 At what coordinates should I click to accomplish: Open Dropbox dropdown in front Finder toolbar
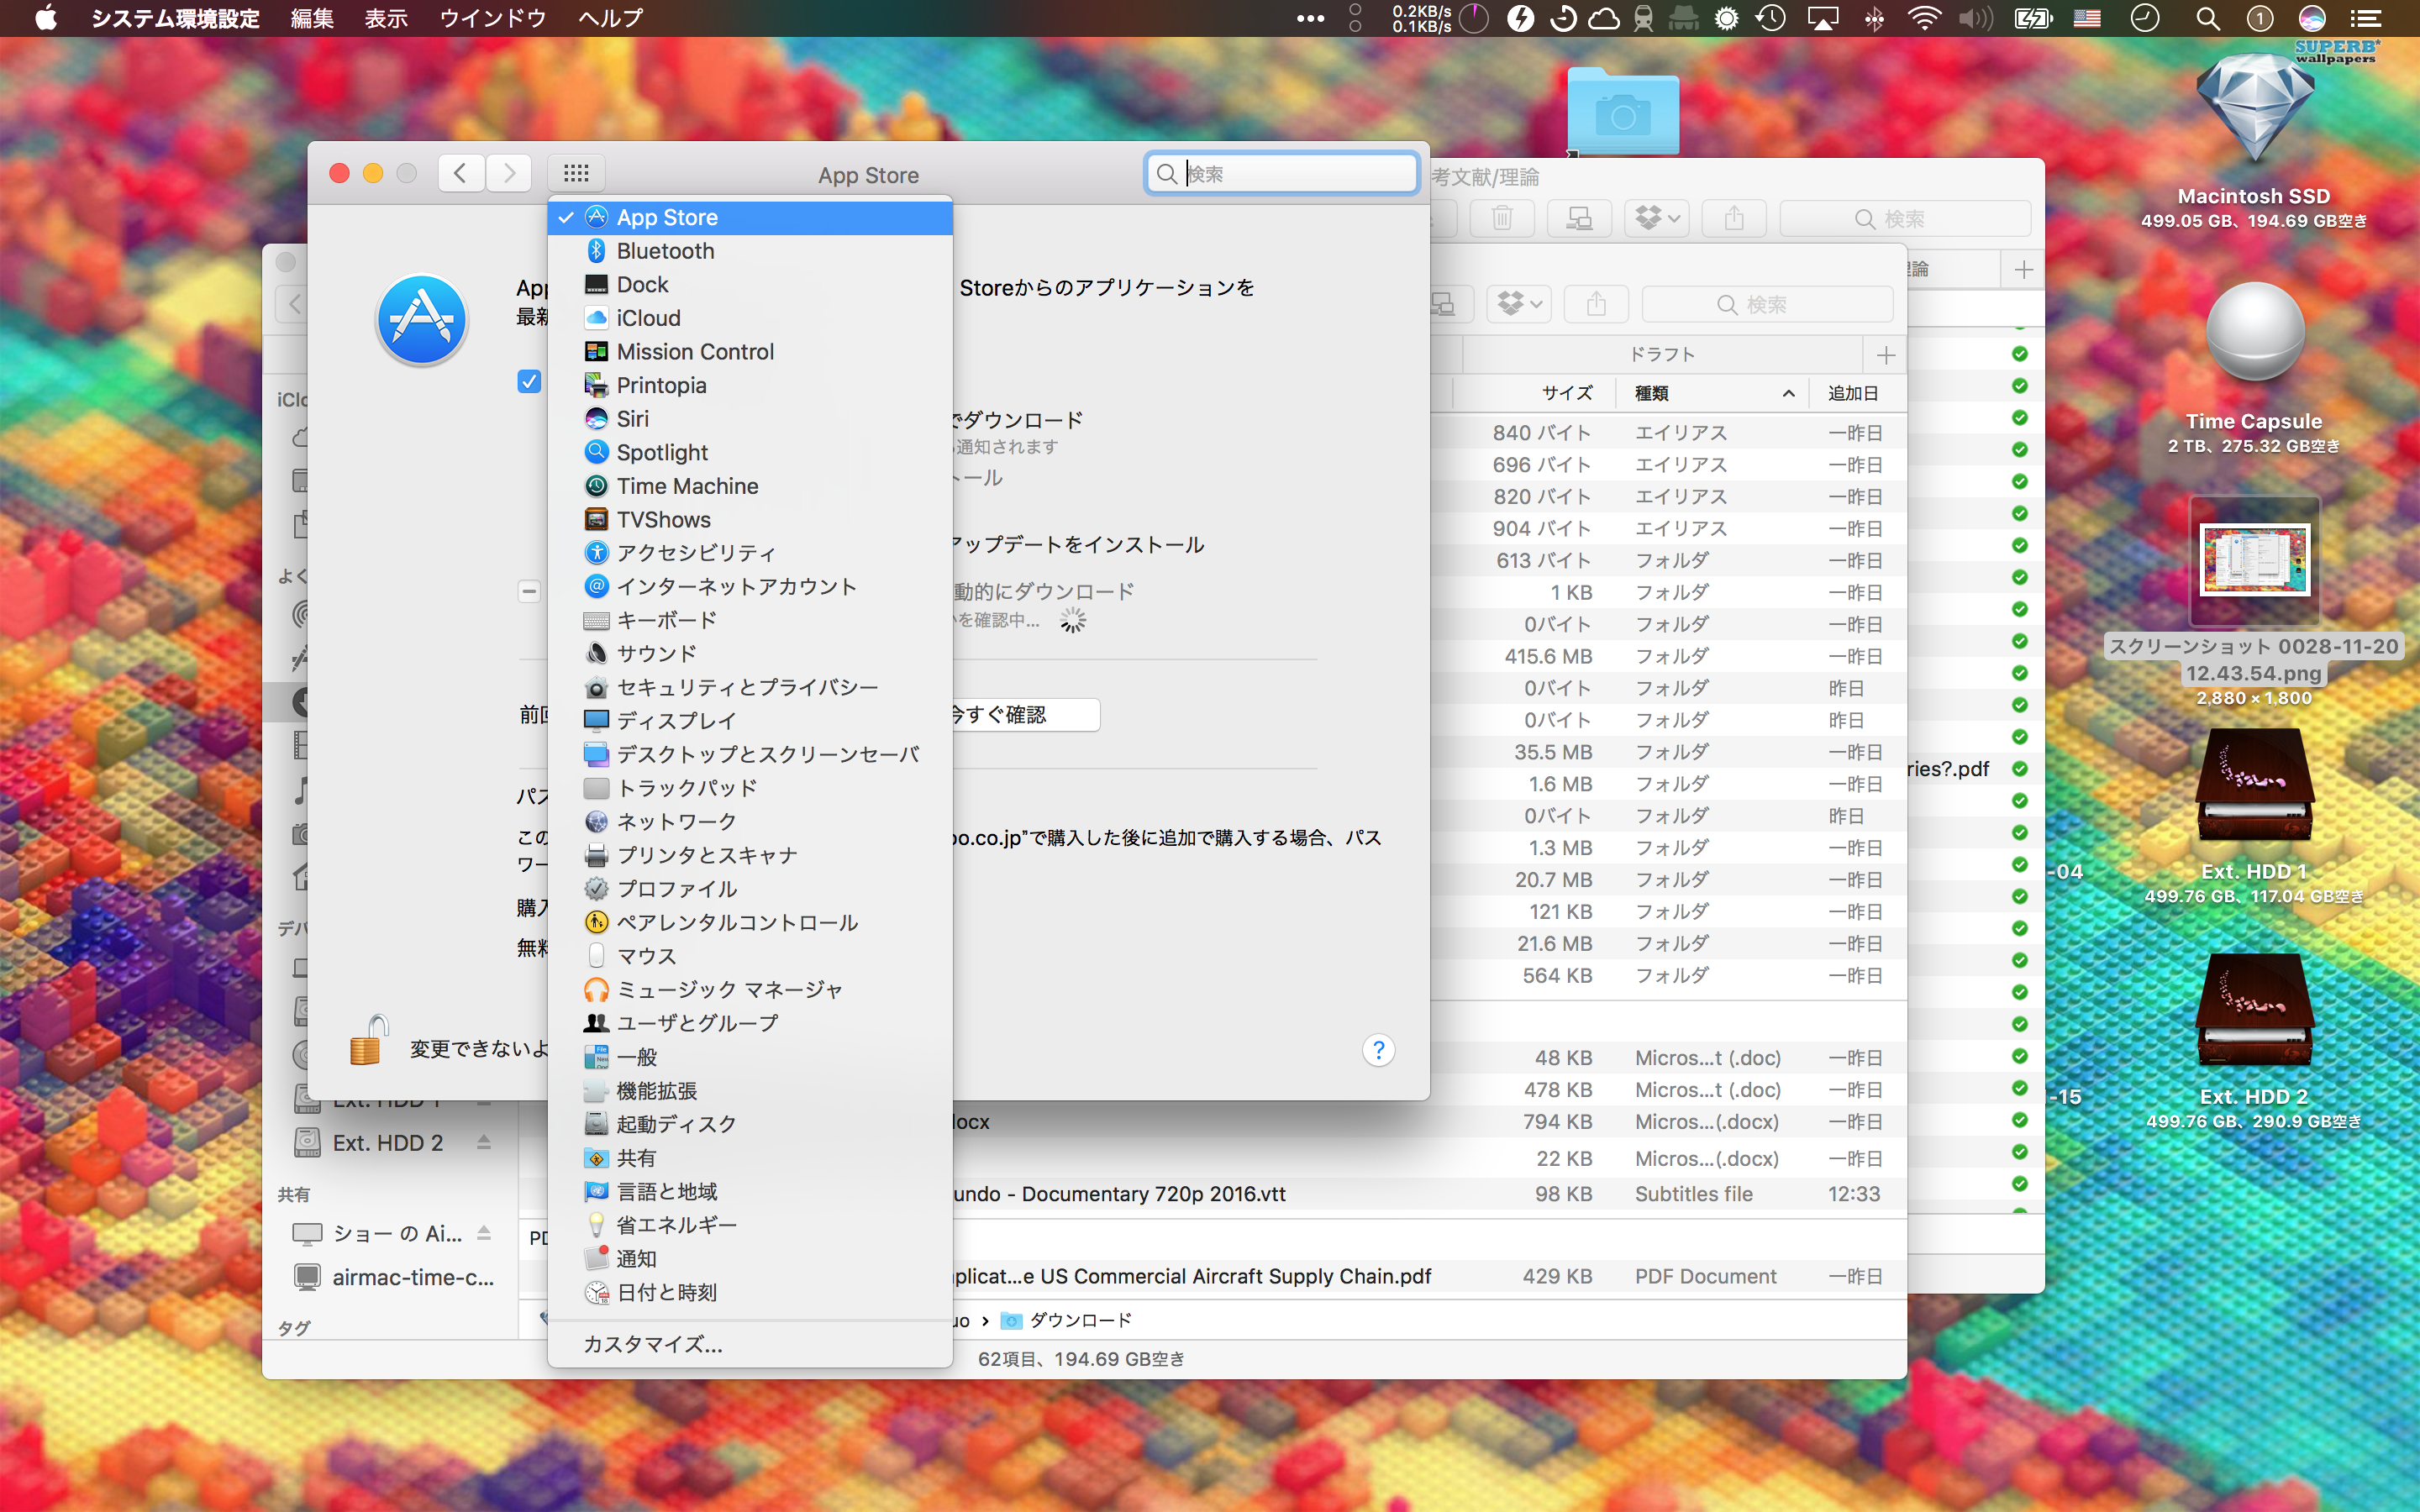1519,304
